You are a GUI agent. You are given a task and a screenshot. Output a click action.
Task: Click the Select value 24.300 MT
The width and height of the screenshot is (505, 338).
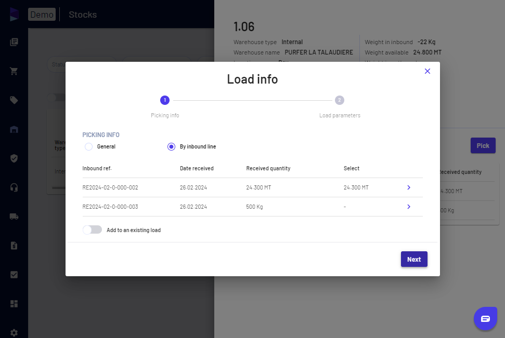point(356,187)
